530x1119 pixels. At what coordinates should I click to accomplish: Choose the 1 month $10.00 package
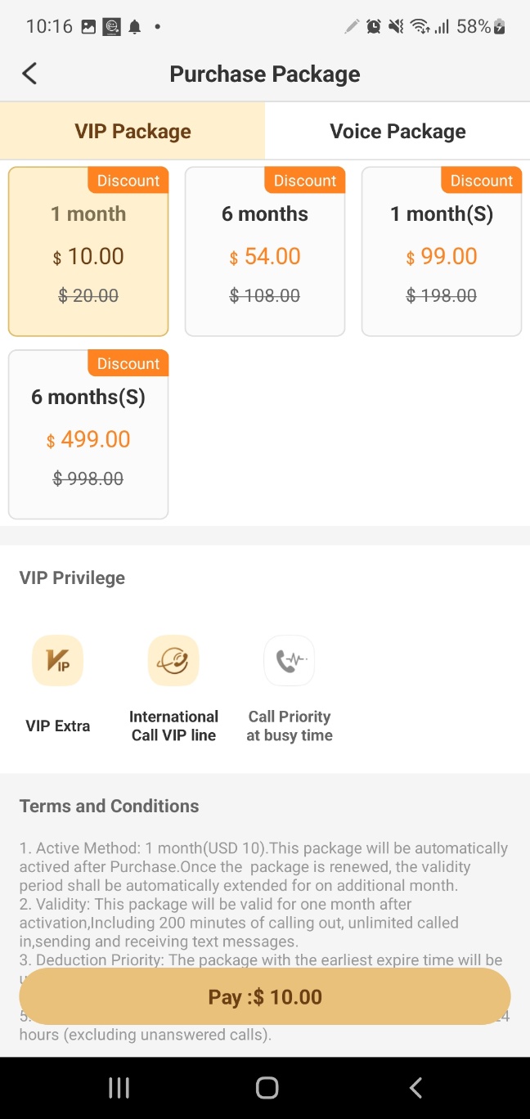[x=88, y=252]
